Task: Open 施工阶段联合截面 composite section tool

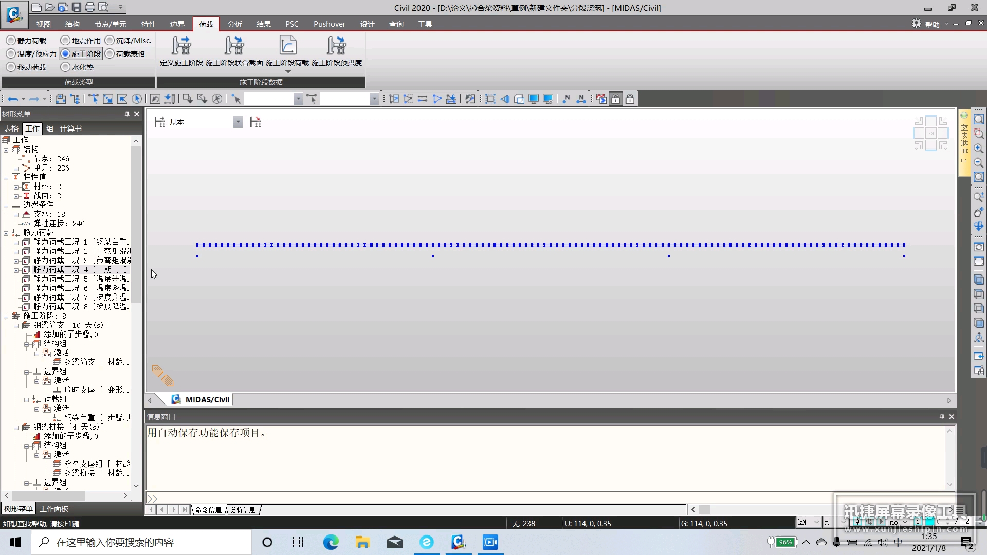Action: pos(234,51)
